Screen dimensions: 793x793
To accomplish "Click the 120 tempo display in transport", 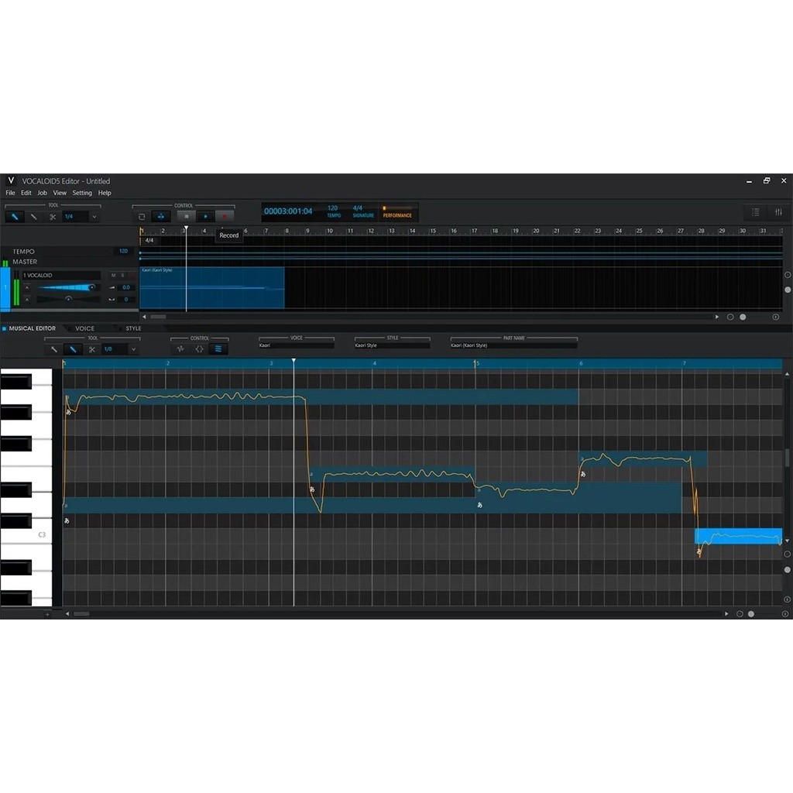I will [x=333, y=208].
